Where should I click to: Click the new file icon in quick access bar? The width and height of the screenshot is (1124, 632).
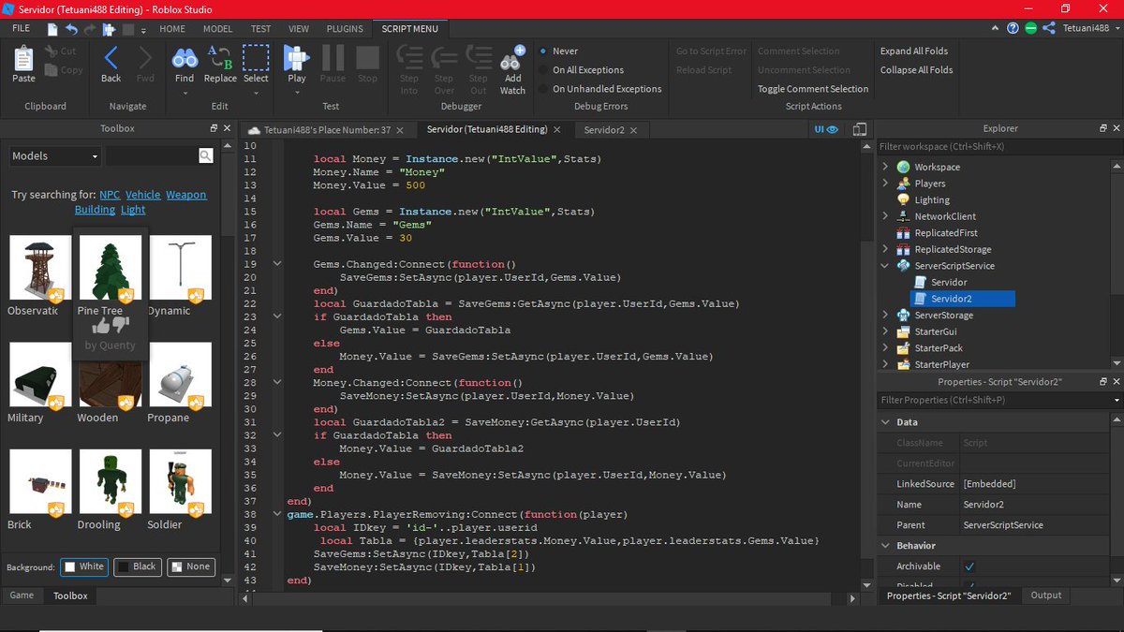tap(52, 29)
